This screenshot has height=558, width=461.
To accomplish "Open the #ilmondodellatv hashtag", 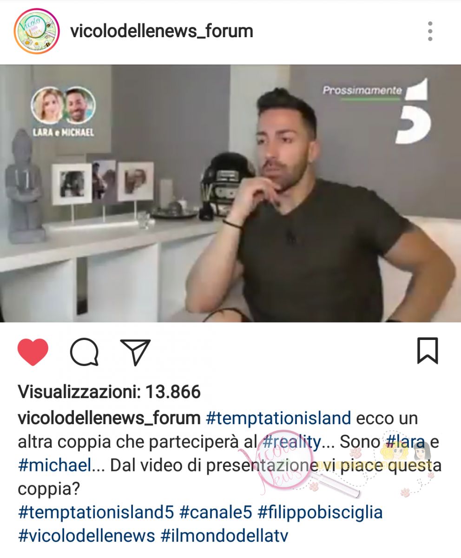I will (224, 536).
